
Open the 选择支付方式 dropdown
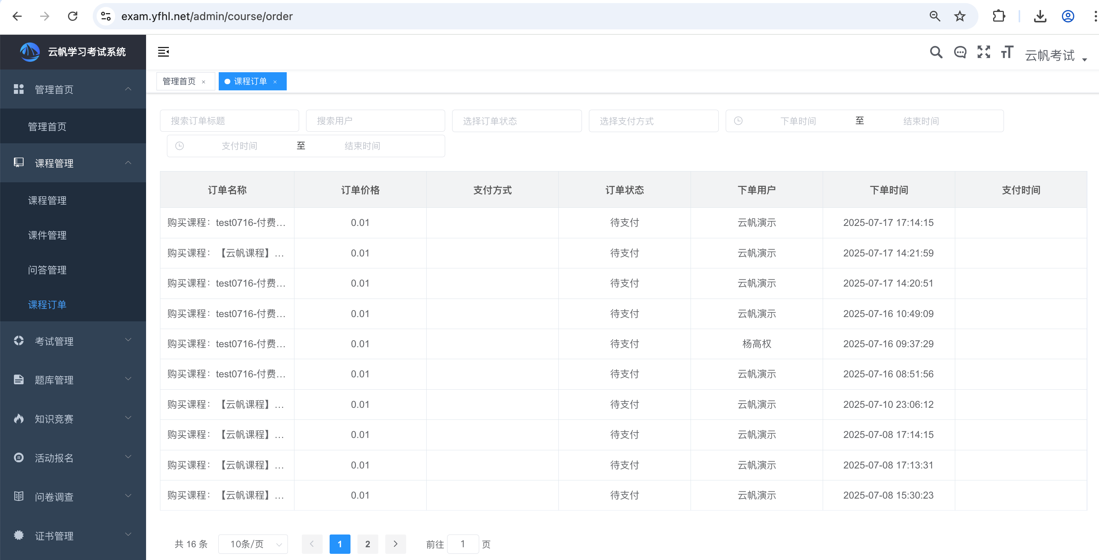pos(653,121)
